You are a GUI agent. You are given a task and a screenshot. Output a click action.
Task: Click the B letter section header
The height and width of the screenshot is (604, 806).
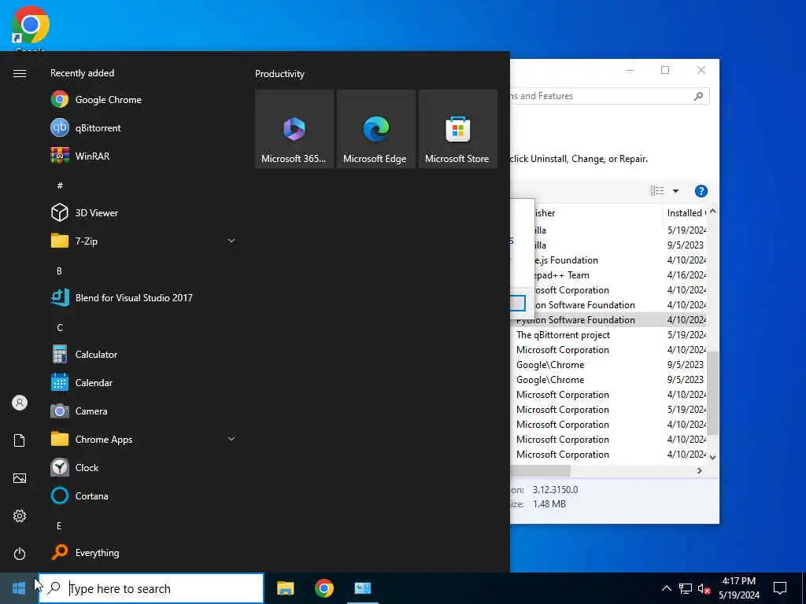pos(59,271)
